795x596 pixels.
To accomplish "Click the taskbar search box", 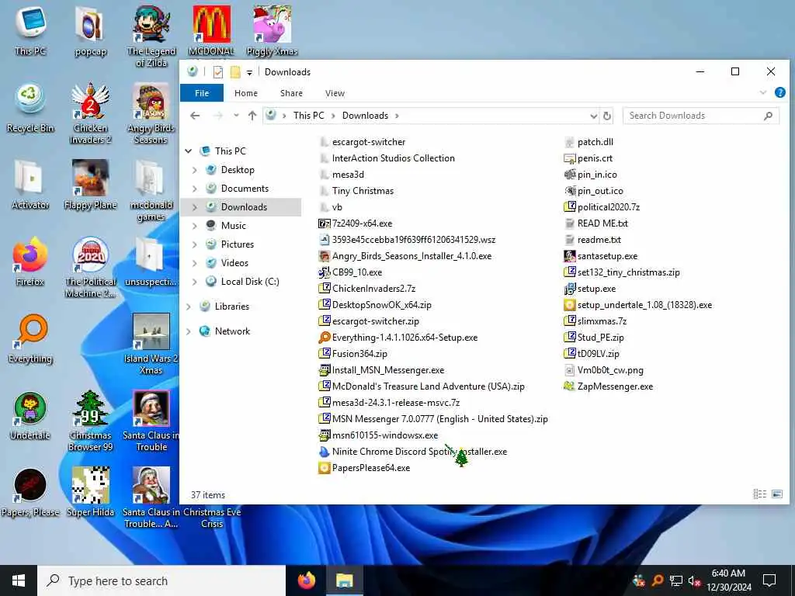I will [161, 580].
